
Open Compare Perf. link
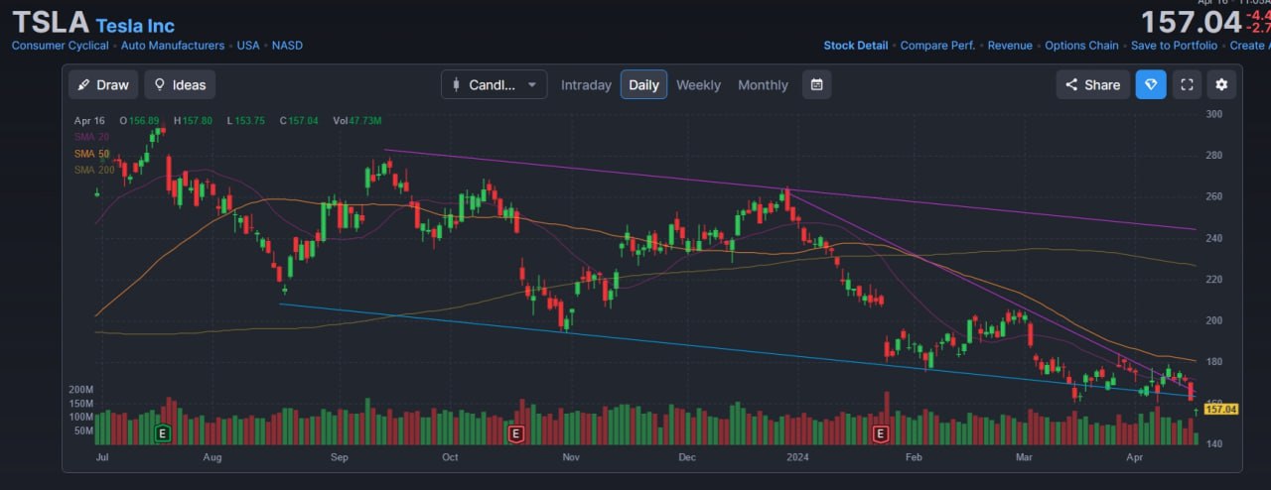937,46
